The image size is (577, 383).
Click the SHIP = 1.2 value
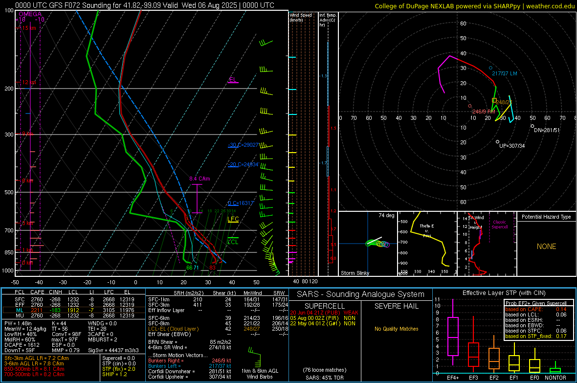[114, 374]
